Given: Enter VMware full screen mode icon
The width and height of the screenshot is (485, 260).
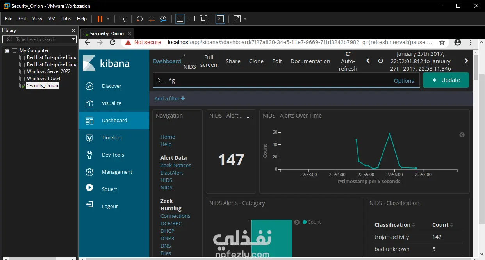Looking at the screenshot, I should pyautogui.click(x=203, y=19).
